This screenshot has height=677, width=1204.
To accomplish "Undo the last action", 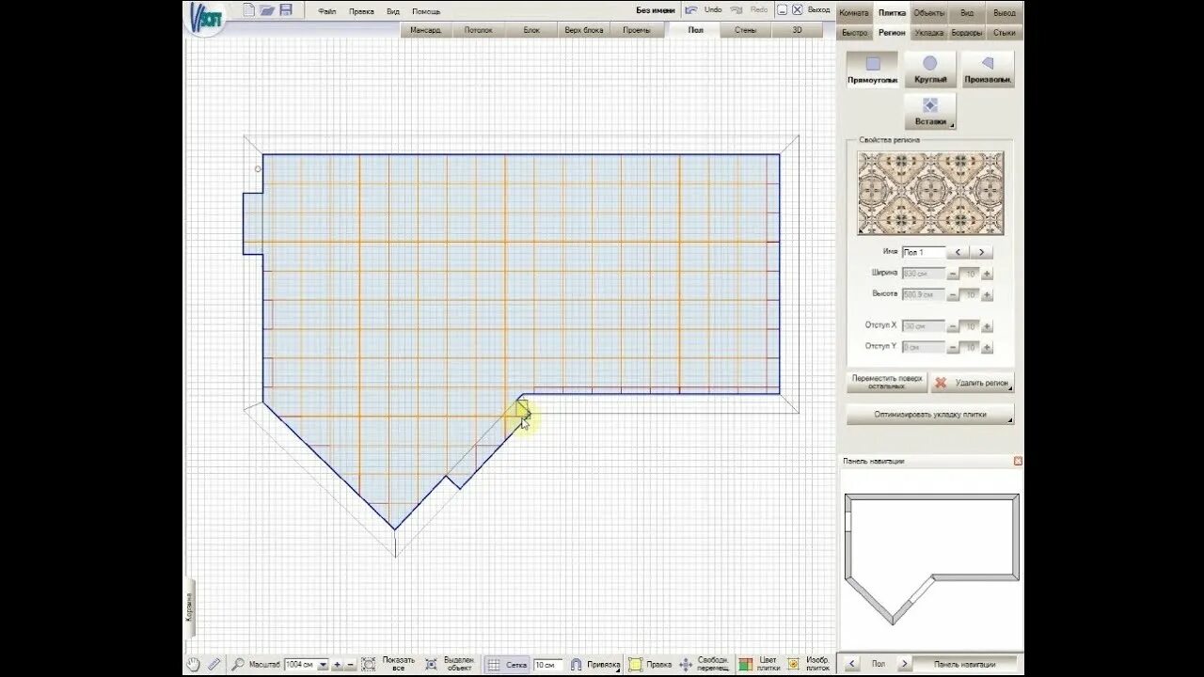I will (703, 9).
